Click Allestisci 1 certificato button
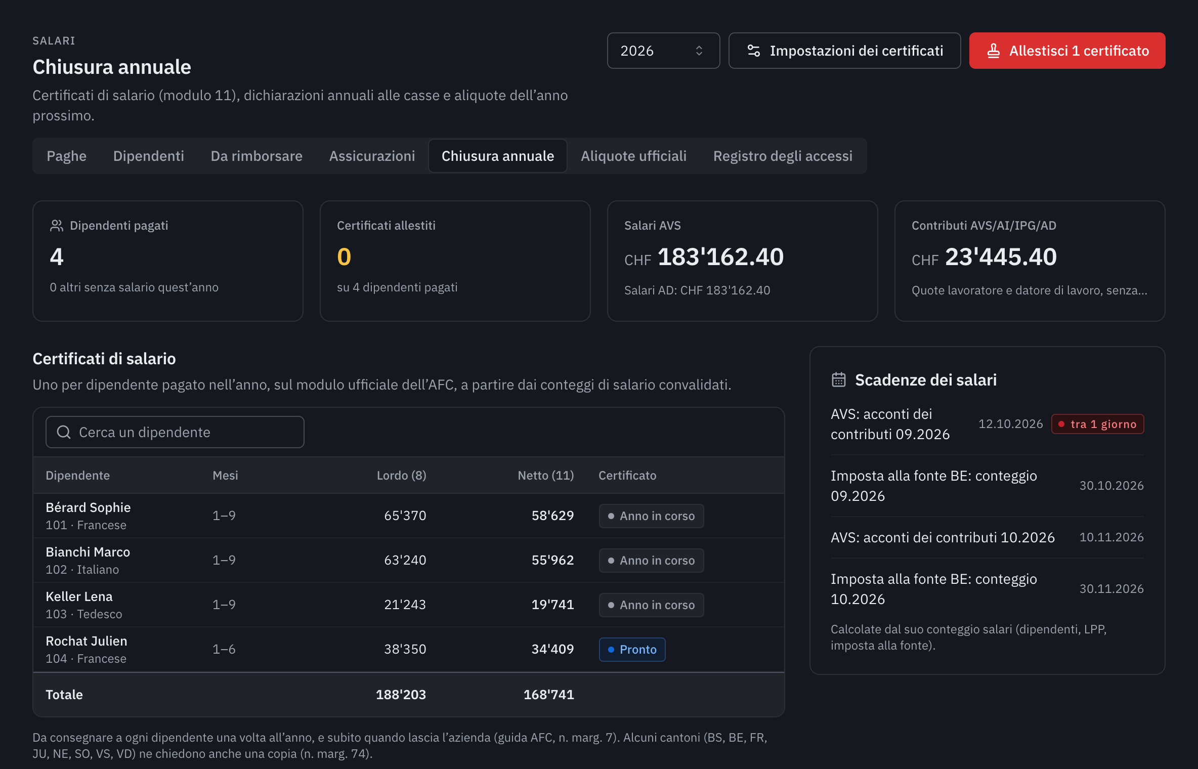The image size is (1198, 769). 1067,51
